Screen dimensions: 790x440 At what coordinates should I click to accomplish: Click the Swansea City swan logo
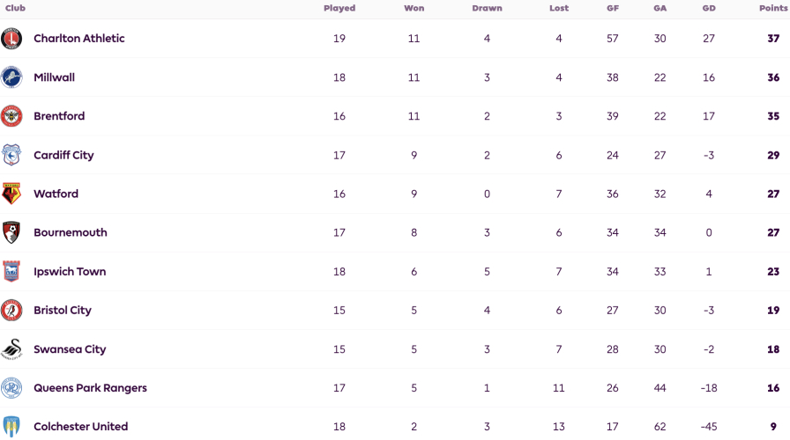pos(11,349)
